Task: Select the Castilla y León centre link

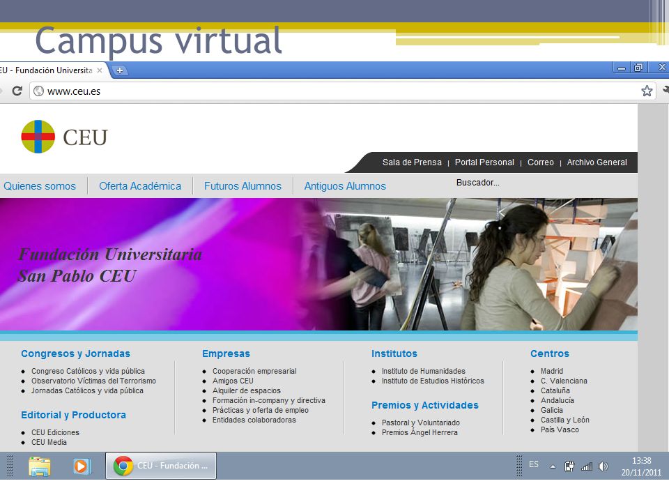Action: coord(565,420)
